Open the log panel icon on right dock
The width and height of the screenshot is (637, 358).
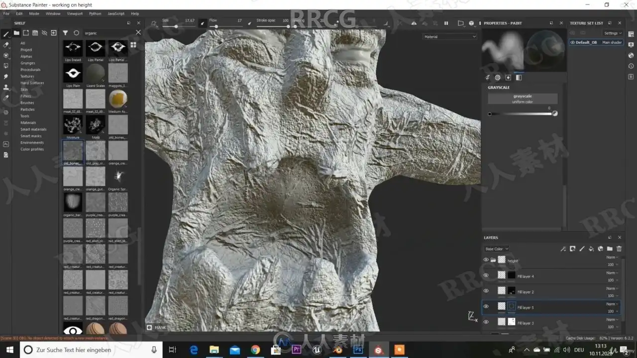(631, 77)
